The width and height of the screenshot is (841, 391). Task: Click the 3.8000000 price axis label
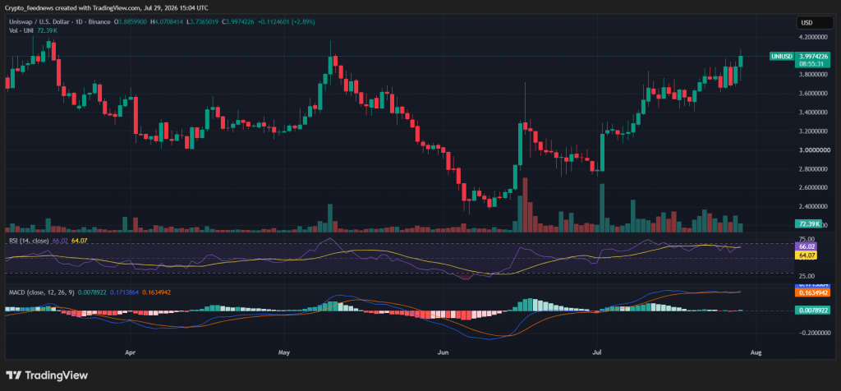pyautogui.click(x=815, y=75)
